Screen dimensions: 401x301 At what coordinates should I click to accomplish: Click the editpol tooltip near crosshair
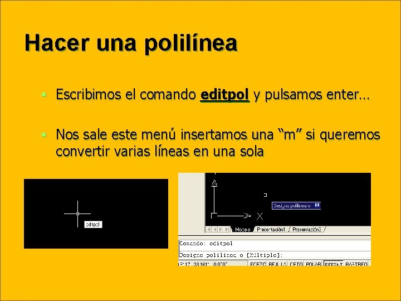click(x=93, y=225)
